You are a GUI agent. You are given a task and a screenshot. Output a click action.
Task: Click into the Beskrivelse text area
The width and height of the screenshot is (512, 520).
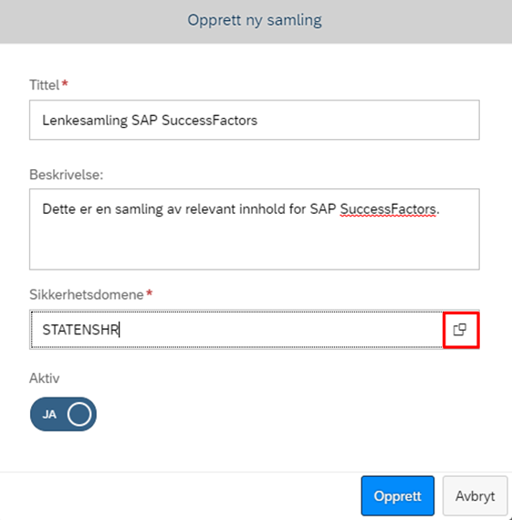point(255,229)
